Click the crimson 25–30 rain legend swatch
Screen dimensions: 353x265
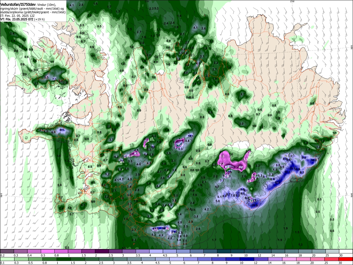point(332,259)
